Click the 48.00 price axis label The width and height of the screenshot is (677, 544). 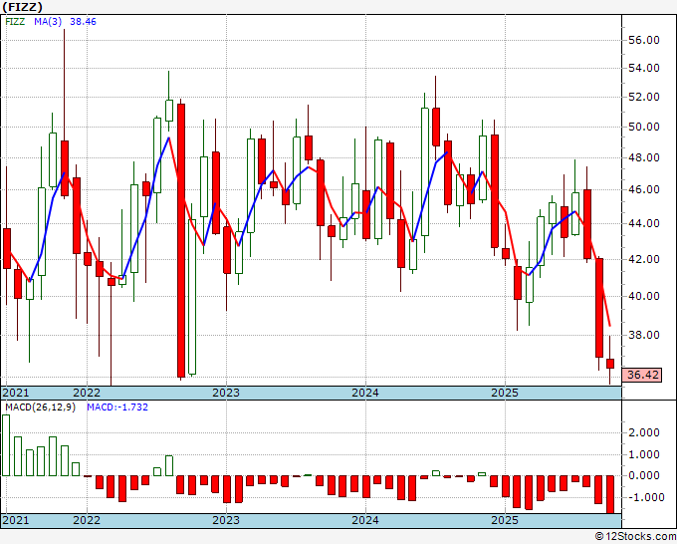coord(645,157)
